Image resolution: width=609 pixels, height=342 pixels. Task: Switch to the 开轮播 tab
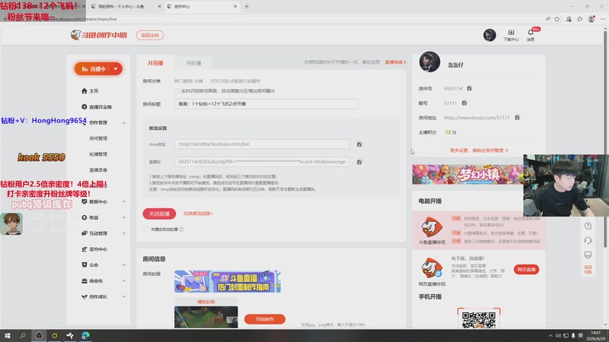pyautogui.click(x=198, y=62)
